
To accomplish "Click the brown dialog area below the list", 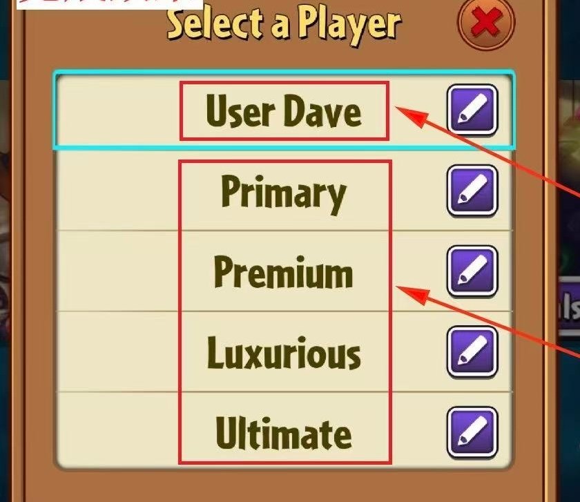I will [284, 486].
